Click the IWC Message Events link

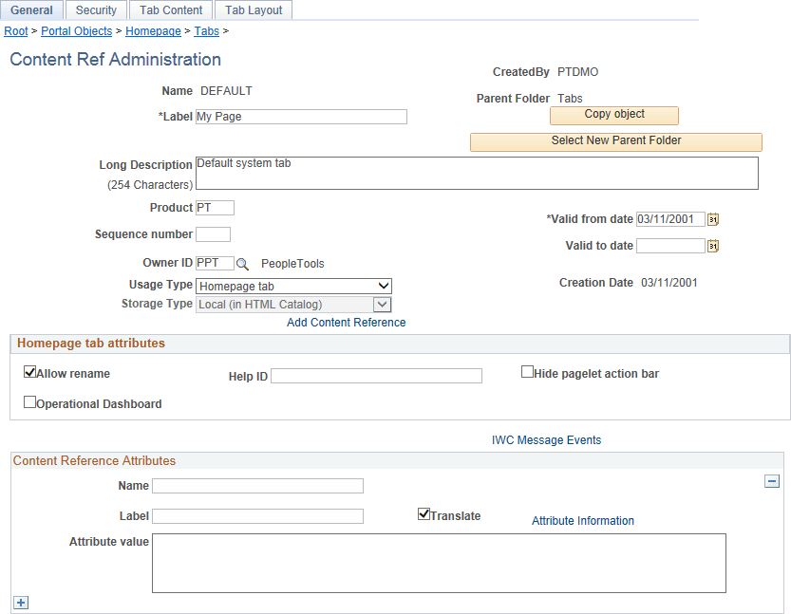coord(546,439)
